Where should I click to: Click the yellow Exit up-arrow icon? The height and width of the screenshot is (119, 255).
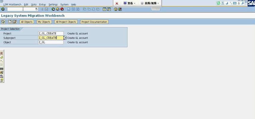coord(58,9)
